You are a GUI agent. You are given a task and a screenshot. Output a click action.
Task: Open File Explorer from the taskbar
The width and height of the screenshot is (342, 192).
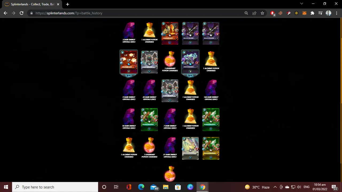(x=166, y=187)
